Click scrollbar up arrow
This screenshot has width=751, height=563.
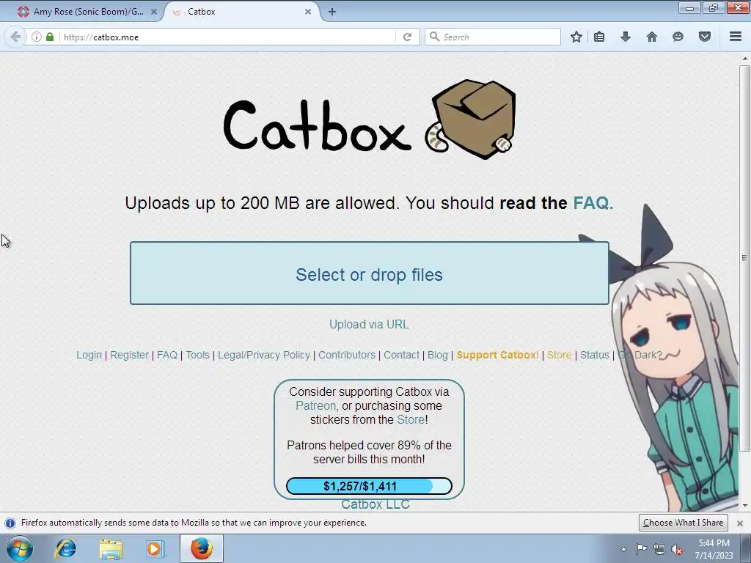[745, 59]
